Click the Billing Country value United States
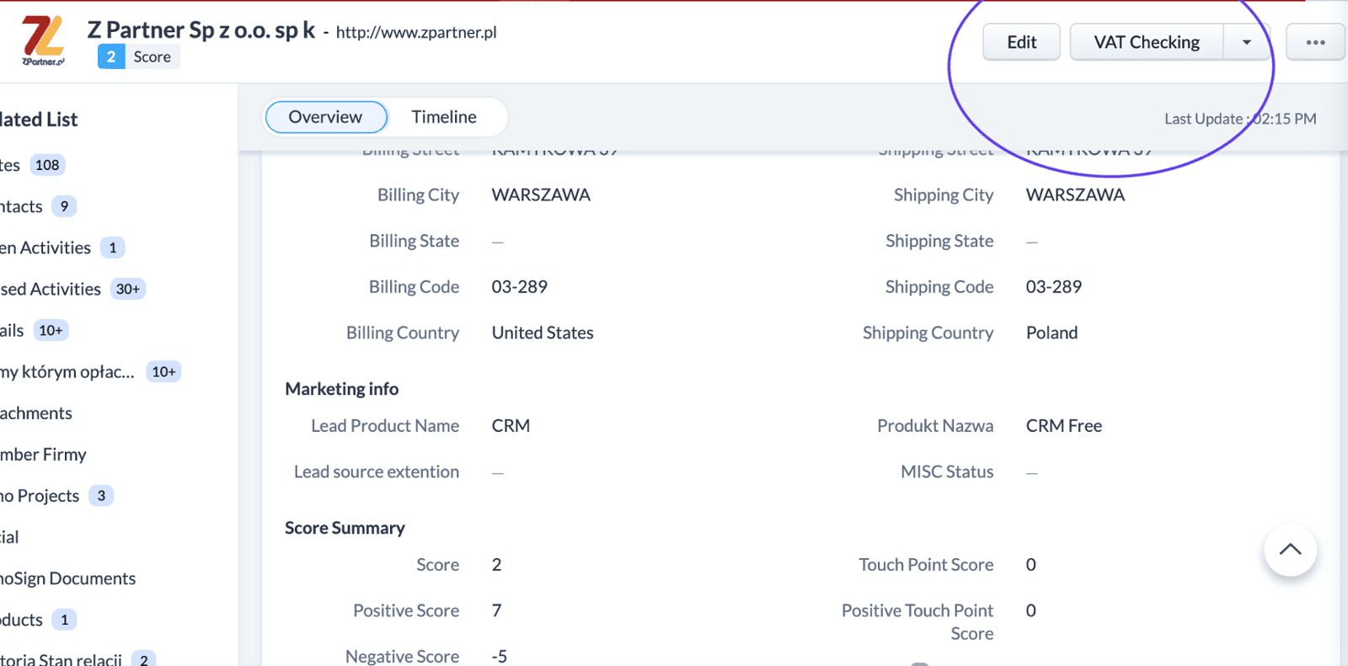 click(x=543, y=333)
